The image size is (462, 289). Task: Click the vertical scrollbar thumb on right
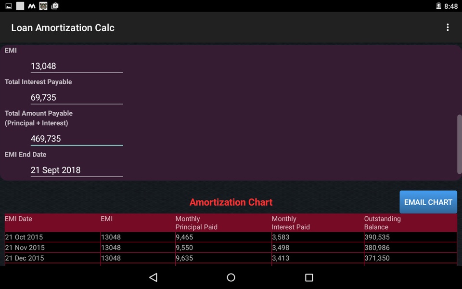pyautogui.click(x=459, y=144)
